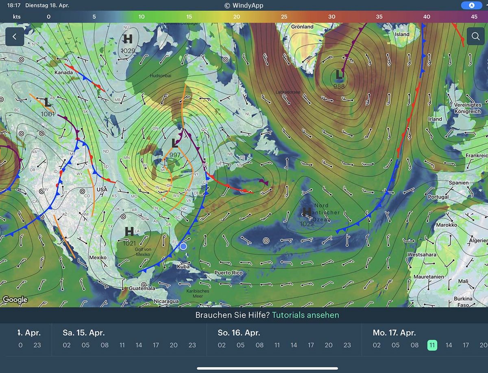Select hour 02 on Sa. 15. Apr.
Image resolution: width=488 pixels, height=373 pixels.
(67, 345)
